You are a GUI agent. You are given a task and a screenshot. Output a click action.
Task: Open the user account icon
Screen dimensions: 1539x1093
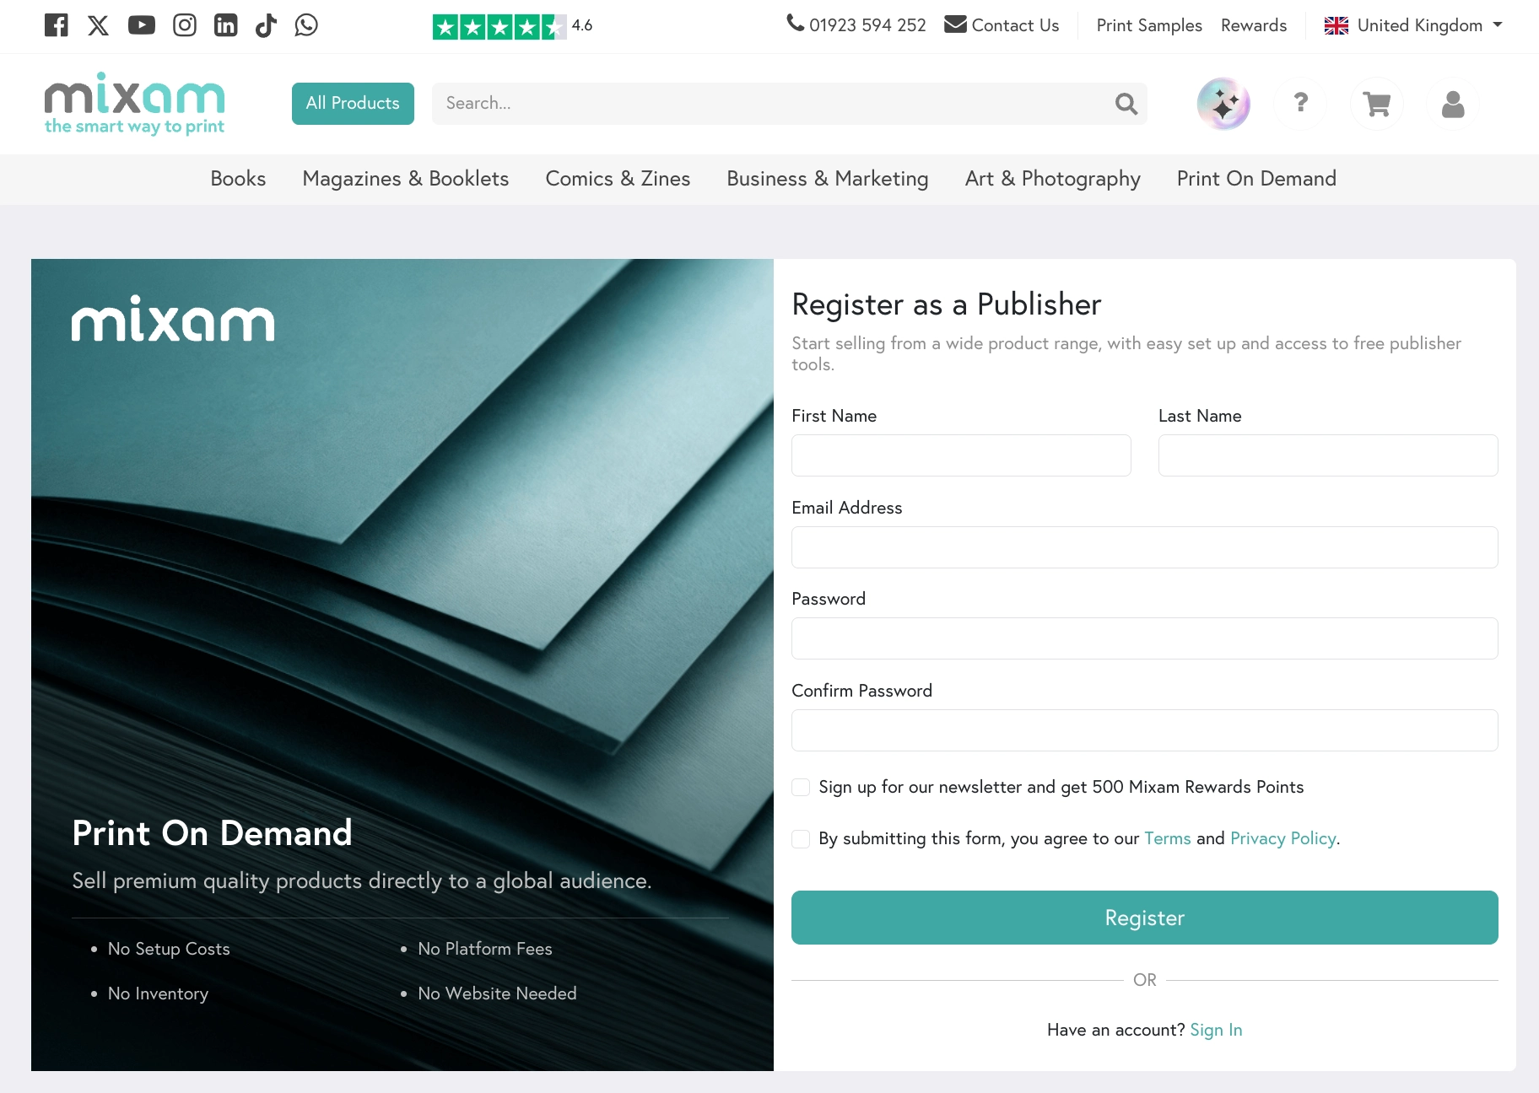coord(1453,104)
